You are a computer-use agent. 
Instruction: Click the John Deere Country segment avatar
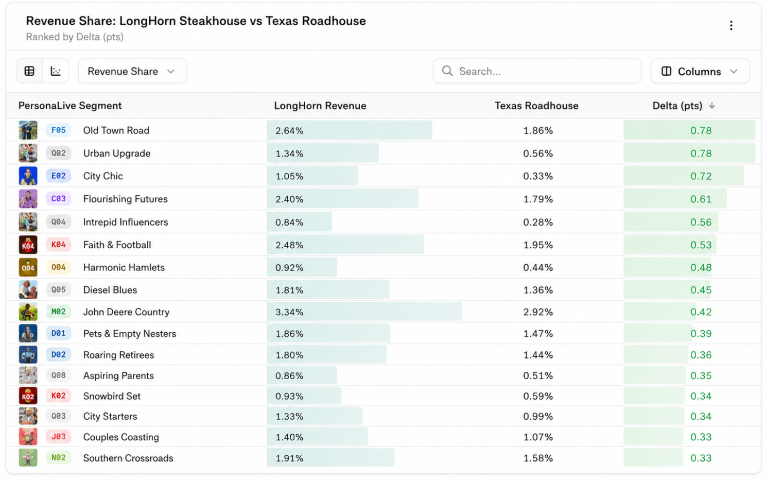[x=28, y=312]
